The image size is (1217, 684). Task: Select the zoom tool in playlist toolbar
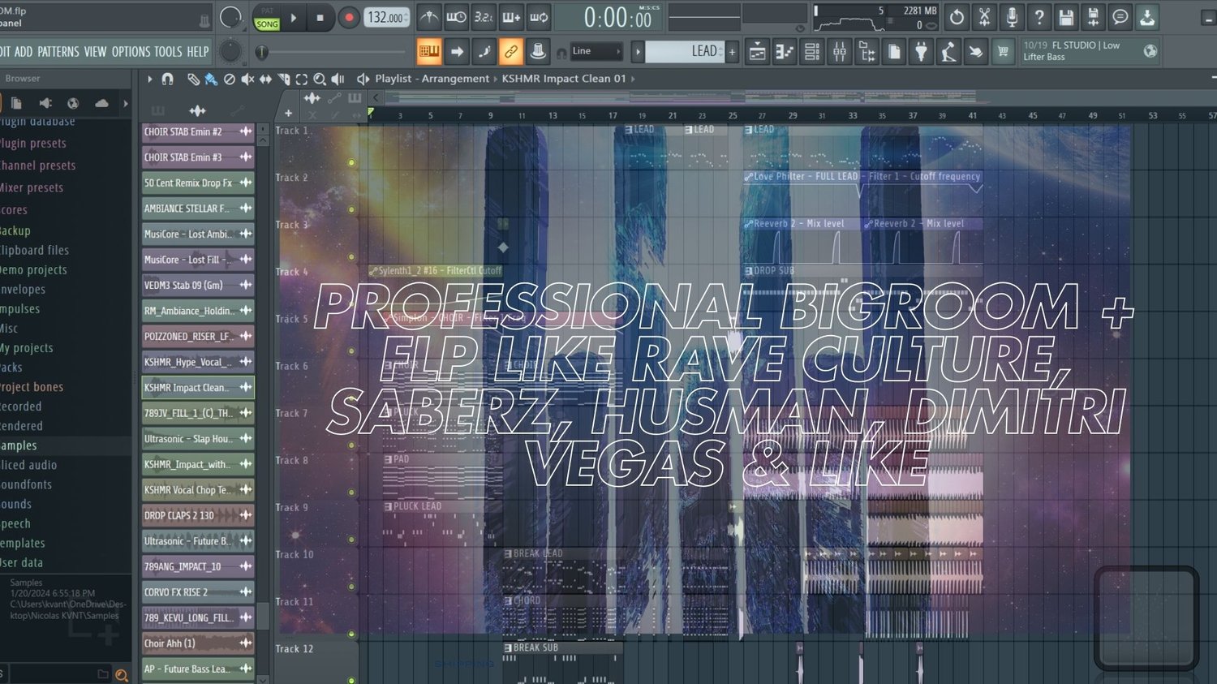[x=320, y=79]
